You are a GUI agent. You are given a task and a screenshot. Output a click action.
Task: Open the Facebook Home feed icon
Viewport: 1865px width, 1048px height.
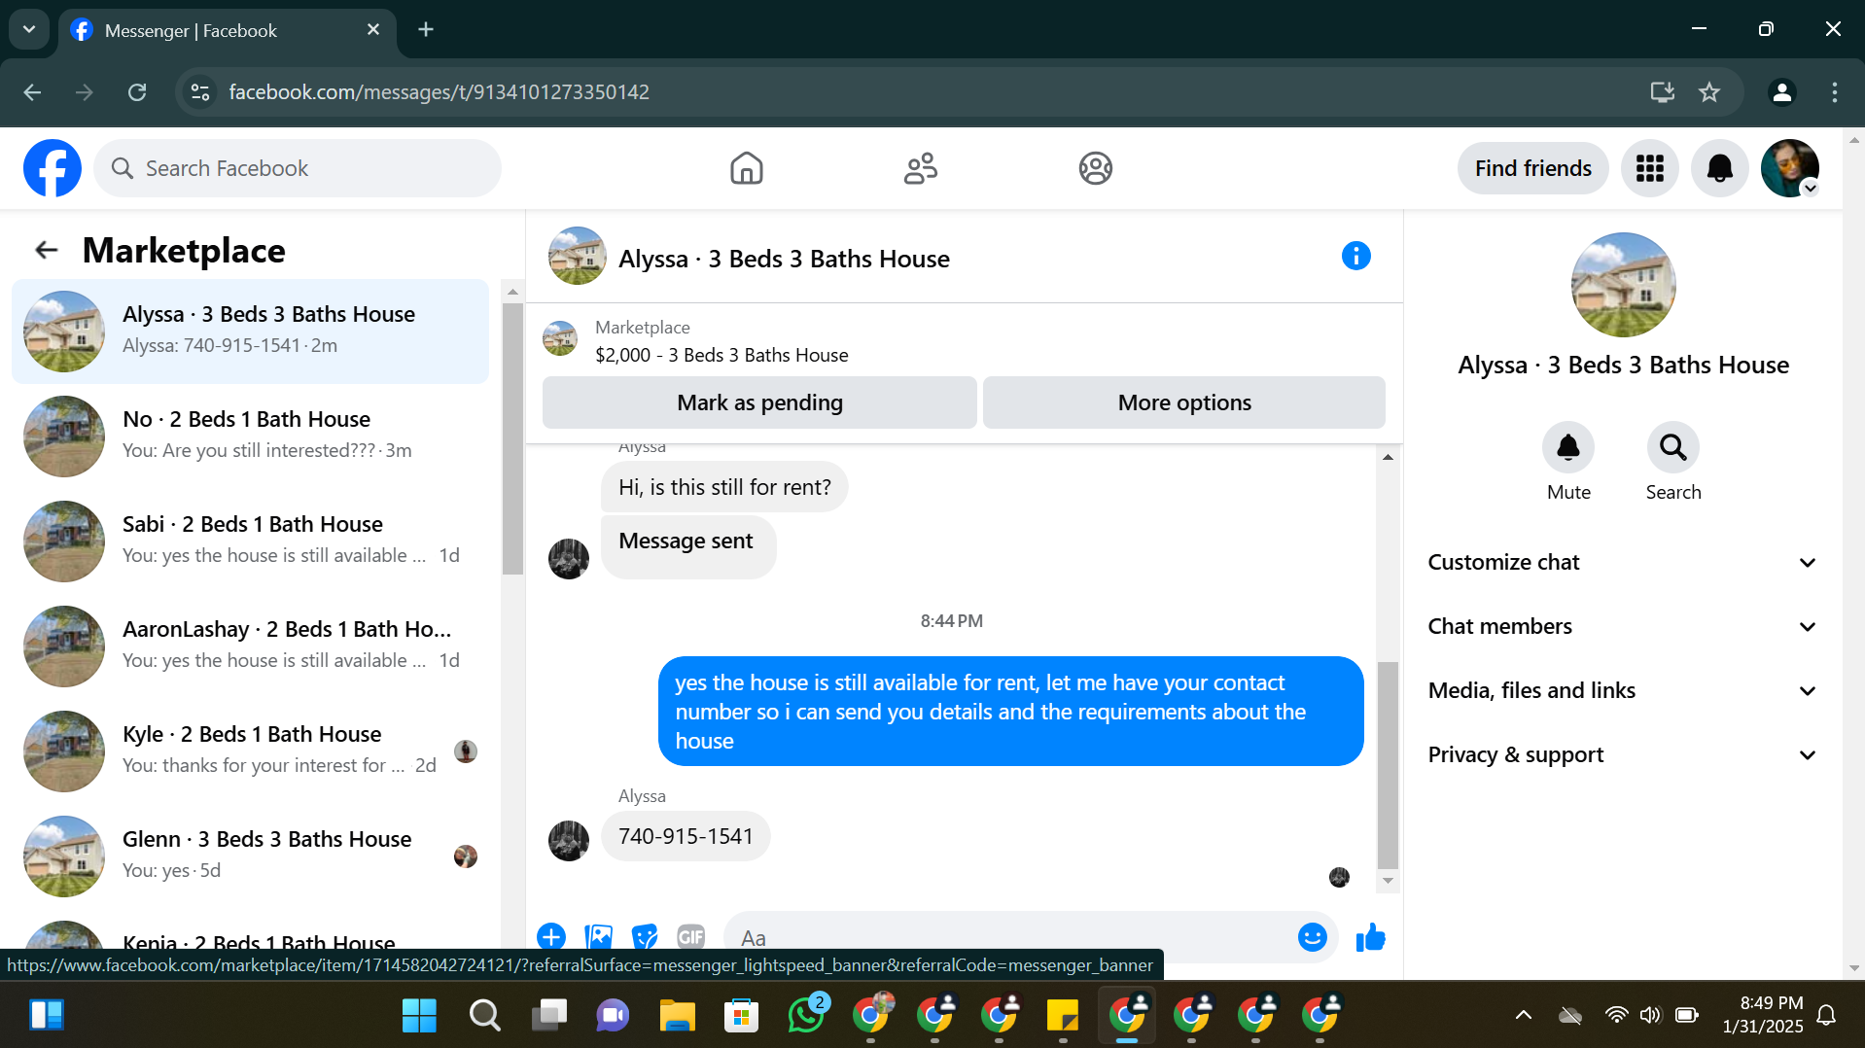[x=746, y=168]
